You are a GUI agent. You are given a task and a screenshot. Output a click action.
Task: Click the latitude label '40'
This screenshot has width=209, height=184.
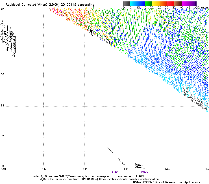coord(2,9)
